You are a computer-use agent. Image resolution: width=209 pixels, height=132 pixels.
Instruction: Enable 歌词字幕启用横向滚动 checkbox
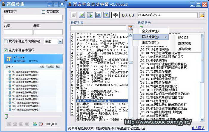point(6,41)
